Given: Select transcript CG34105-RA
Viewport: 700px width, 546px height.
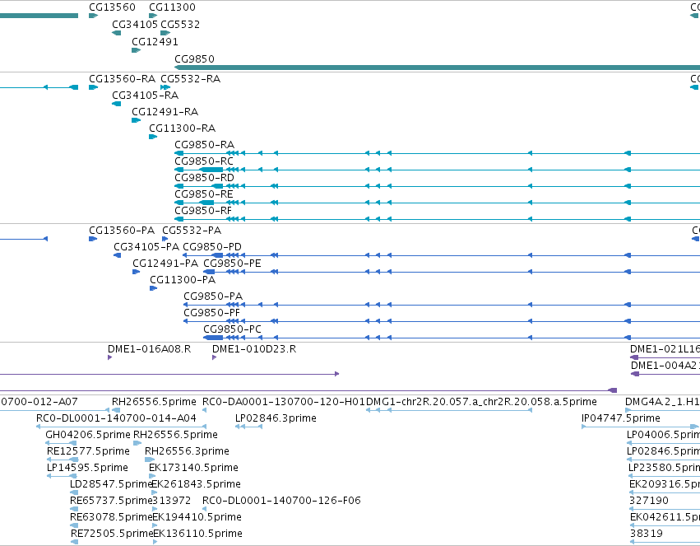Looking at the screenshot, I should (145, 96).
